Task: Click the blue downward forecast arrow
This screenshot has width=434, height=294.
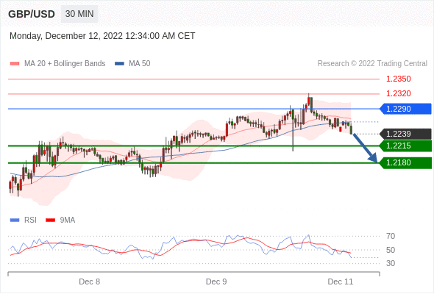Action: (365, 148)
